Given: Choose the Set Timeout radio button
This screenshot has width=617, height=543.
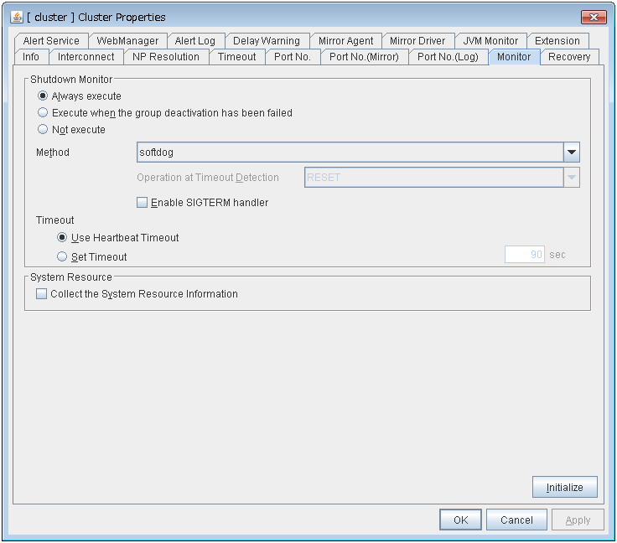Looking at the screenshot, I should click(x=61, y=257).
